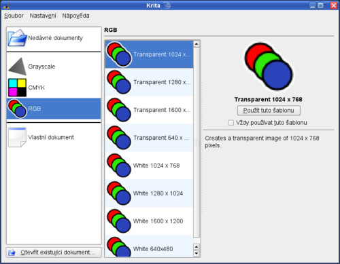Choose the White 1600 x 1200 template

coord(149,221)
